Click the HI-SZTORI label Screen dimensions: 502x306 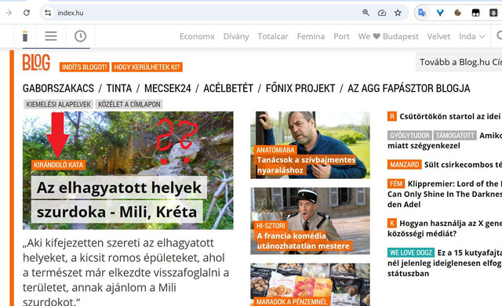click(x=271, y=226)
